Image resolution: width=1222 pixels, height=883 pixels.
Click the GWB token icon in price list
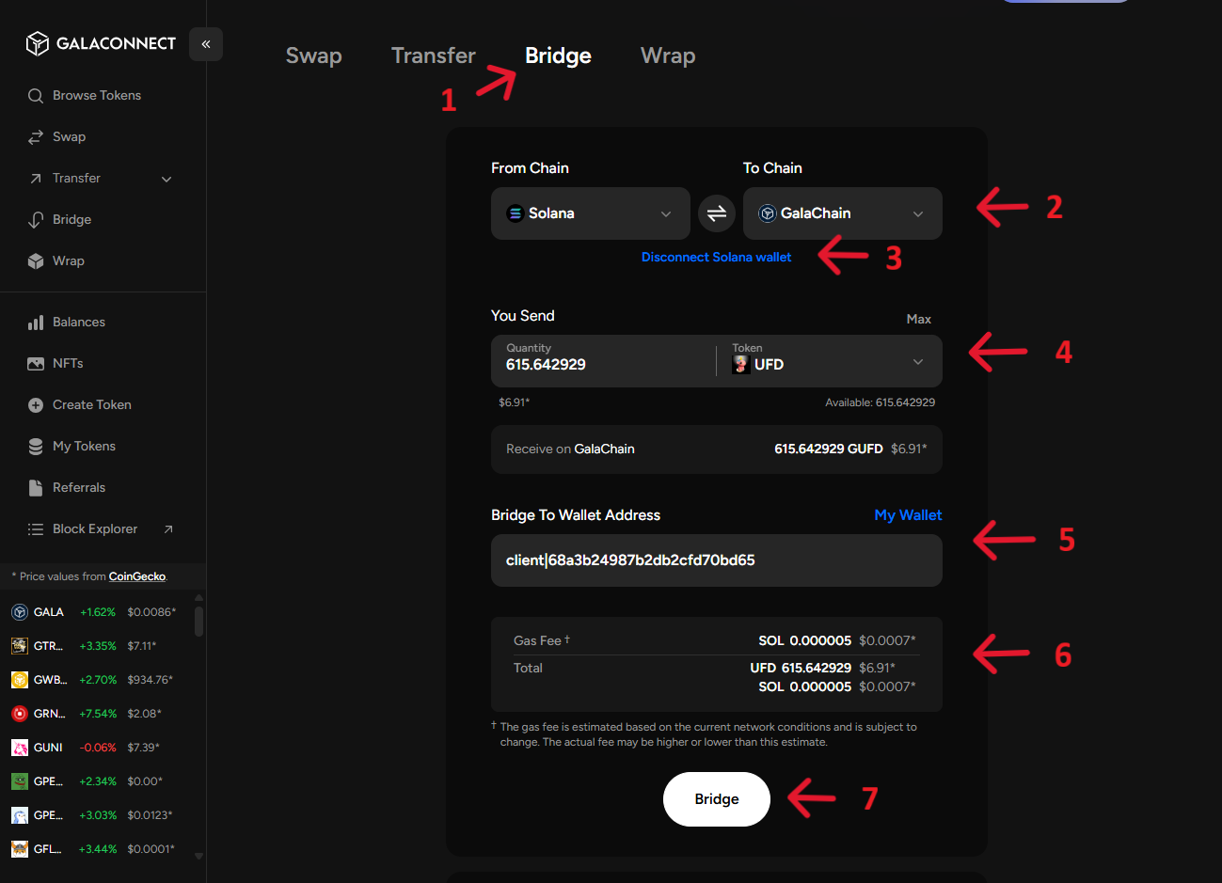click(x=19, y=680)
